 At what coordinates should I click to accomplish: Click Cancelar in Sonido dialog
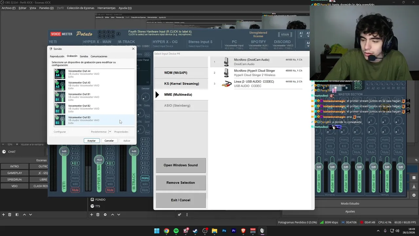click(109, 141)
